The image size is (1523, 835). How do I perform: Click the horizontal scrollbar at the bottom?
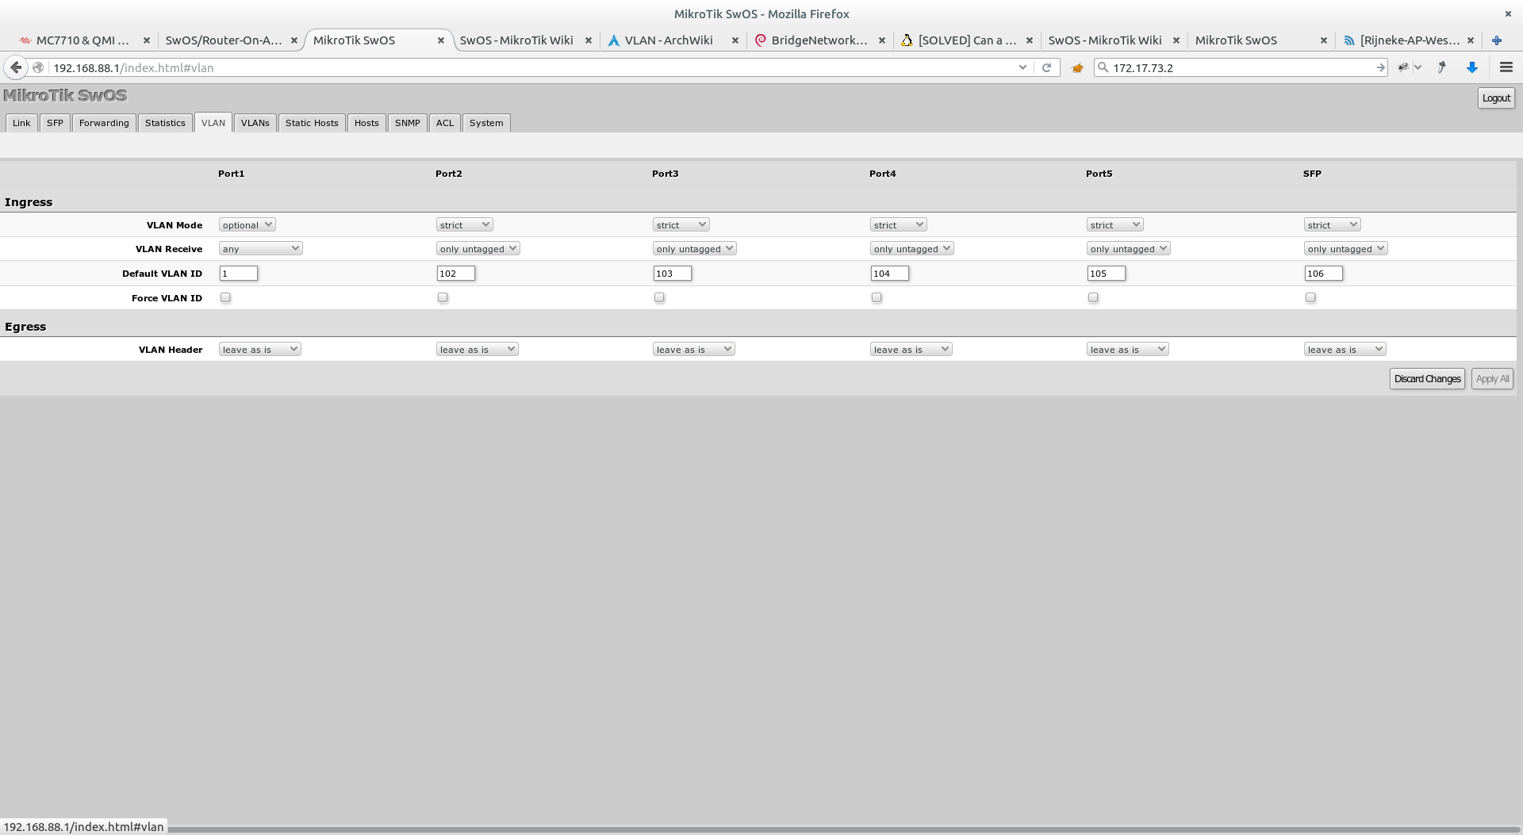[x=841, y=829]
